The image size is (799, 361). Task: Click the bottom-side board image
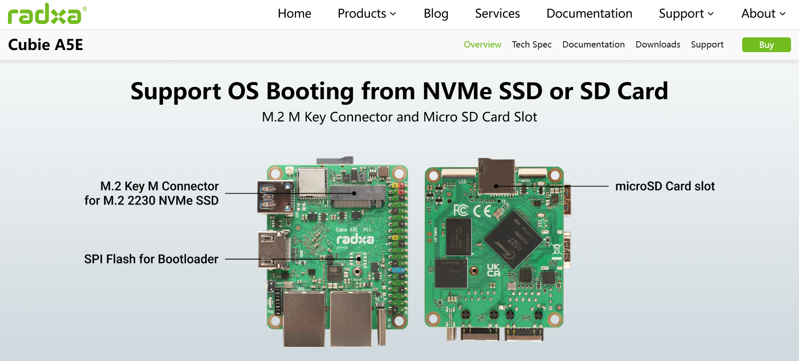497,250
